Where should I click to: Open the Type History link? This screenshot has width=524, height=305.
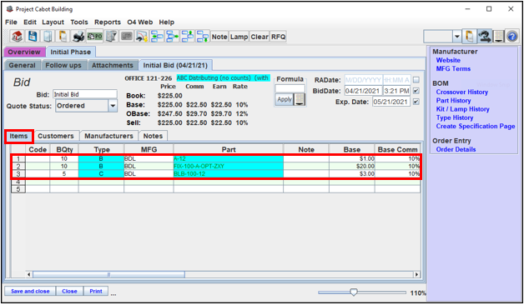pyautogui.click(x=455, y=117)
